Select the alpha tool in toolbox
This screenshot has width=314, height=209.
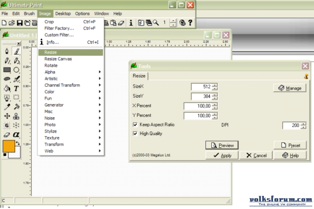pyautogui.click(x=16, y=134)
